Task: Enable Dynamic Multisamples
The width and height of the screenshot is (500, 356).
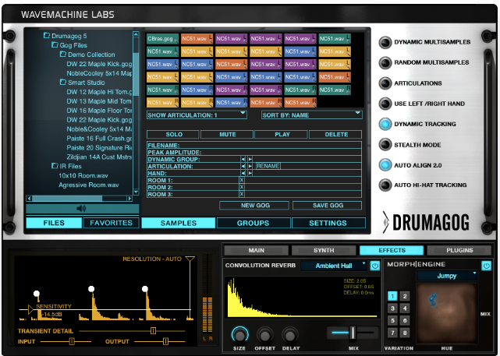Action: point(385,42)
